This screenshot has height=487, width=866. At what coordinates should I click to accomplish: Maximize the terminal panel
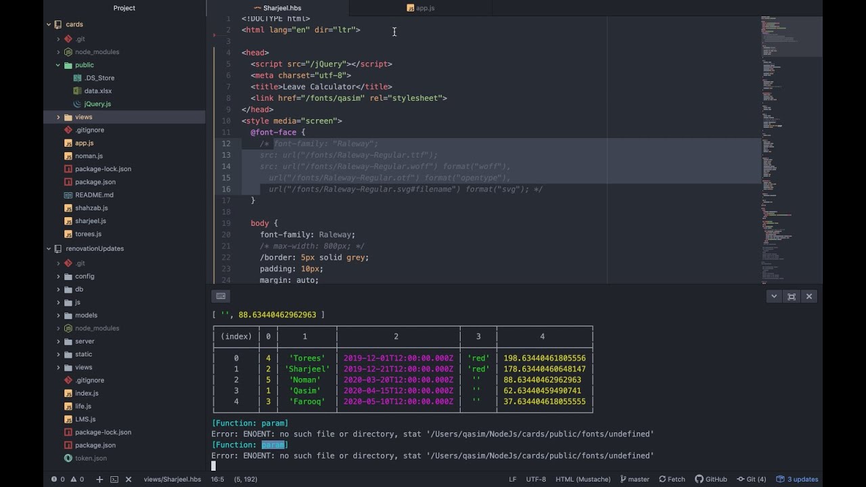click(792, 296)
